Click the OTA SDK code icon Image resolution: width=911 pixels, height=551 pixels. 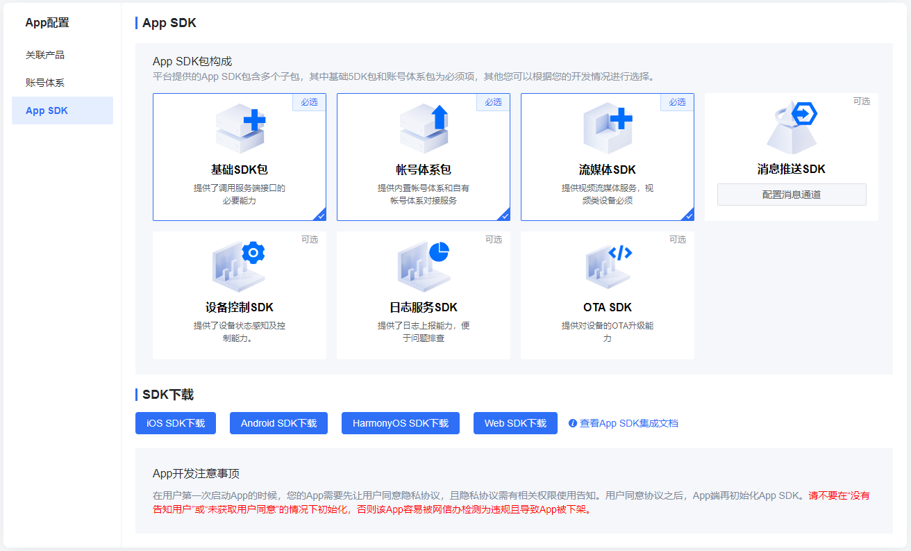607,266
